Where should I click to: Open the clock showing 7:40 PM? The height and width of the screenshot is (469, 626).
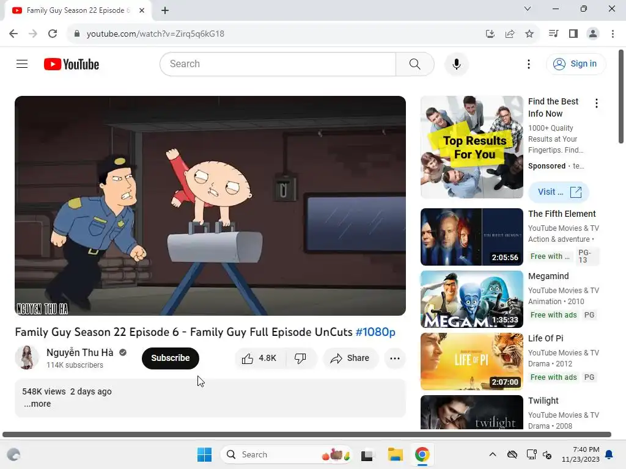[581, 454]
